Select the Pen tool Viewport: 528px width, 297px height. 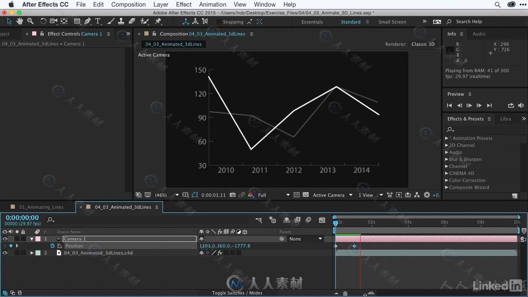pos(87,21)
